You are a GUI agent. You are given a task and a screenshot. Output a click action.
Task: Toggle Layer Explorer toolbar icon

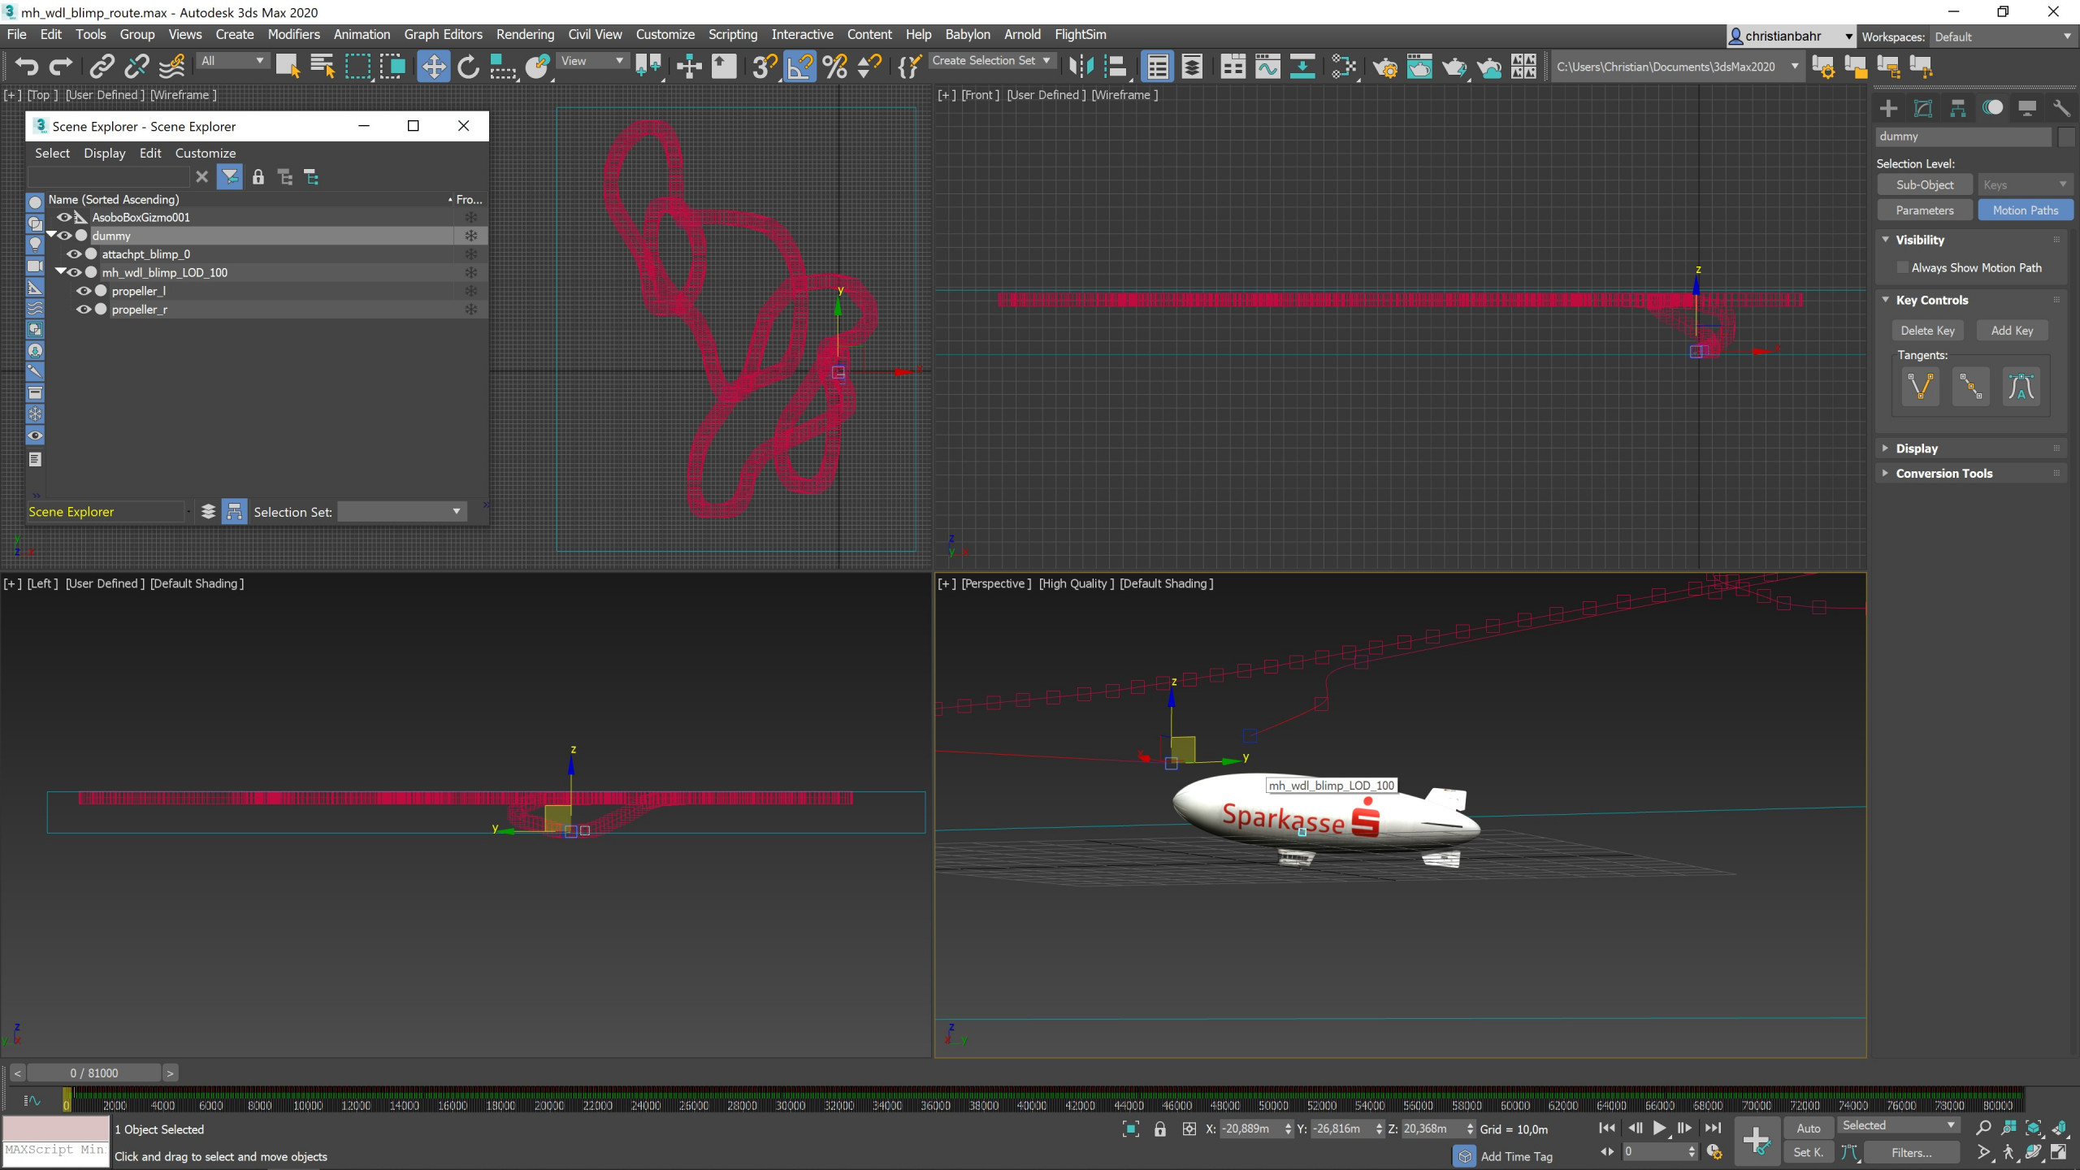[x=1192, y=66]
